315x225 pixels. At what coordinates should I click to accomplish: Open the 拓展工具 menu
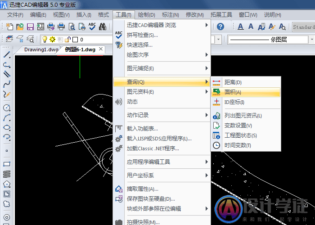[x=221, y=15]
